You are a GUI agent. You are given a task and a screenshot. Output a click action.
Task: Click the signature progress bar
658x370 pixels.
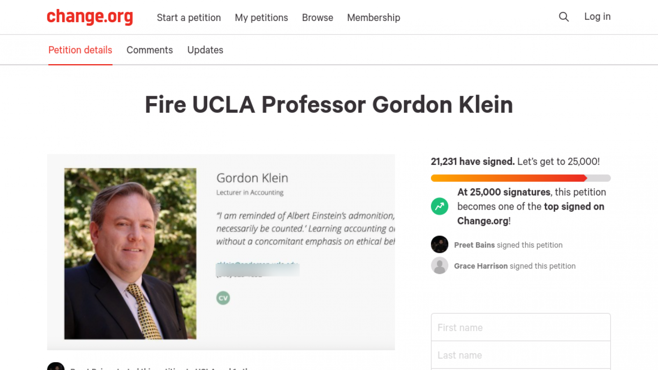(x=521, y=178)
